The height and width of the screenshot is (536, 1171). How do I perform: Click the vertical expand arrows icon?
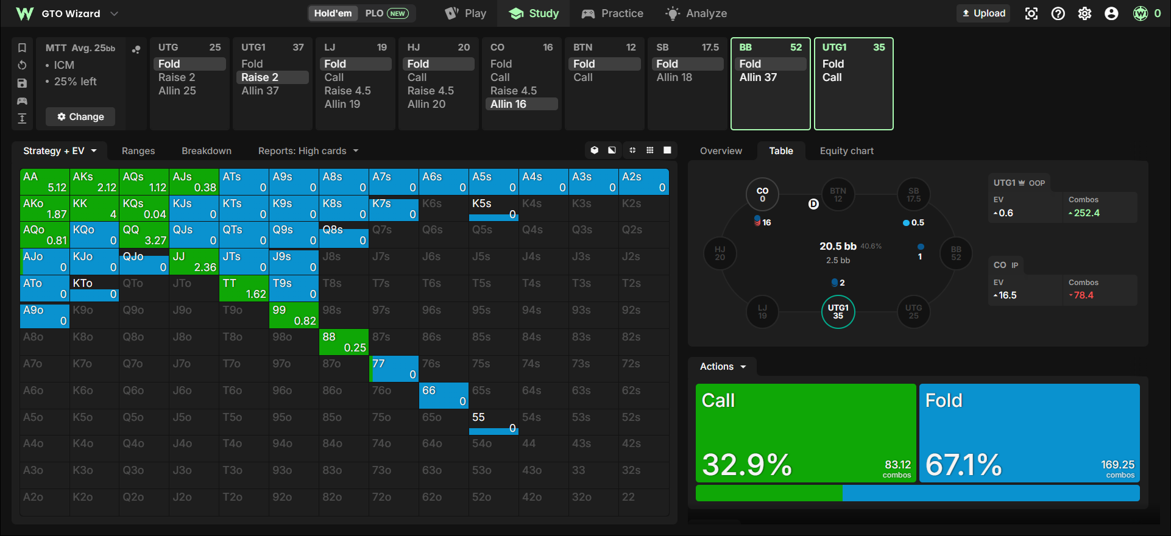point(22,118)
